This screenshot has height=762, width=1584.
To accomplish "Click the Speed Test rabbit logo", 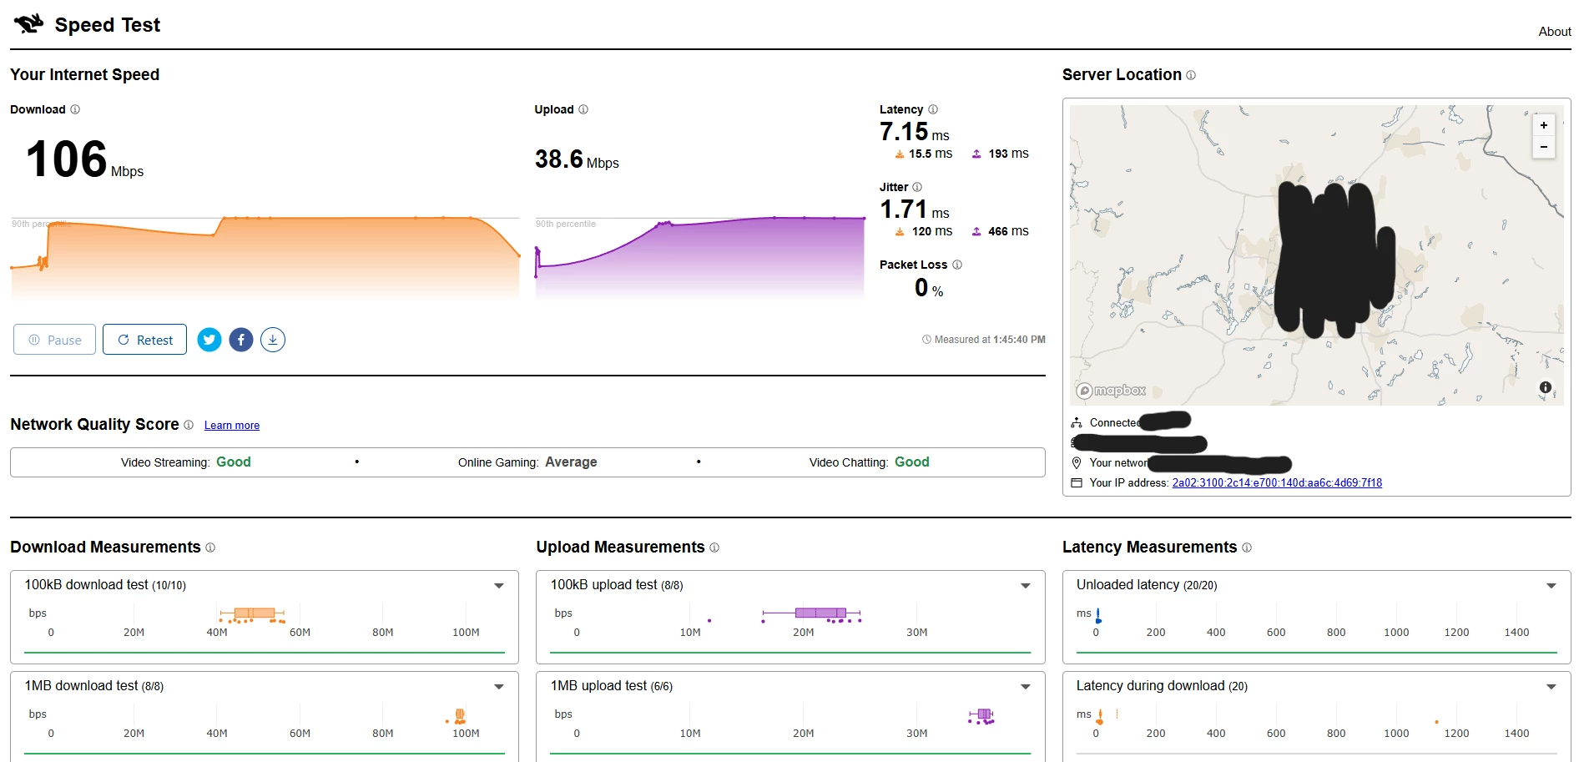I will click(28, 24).
